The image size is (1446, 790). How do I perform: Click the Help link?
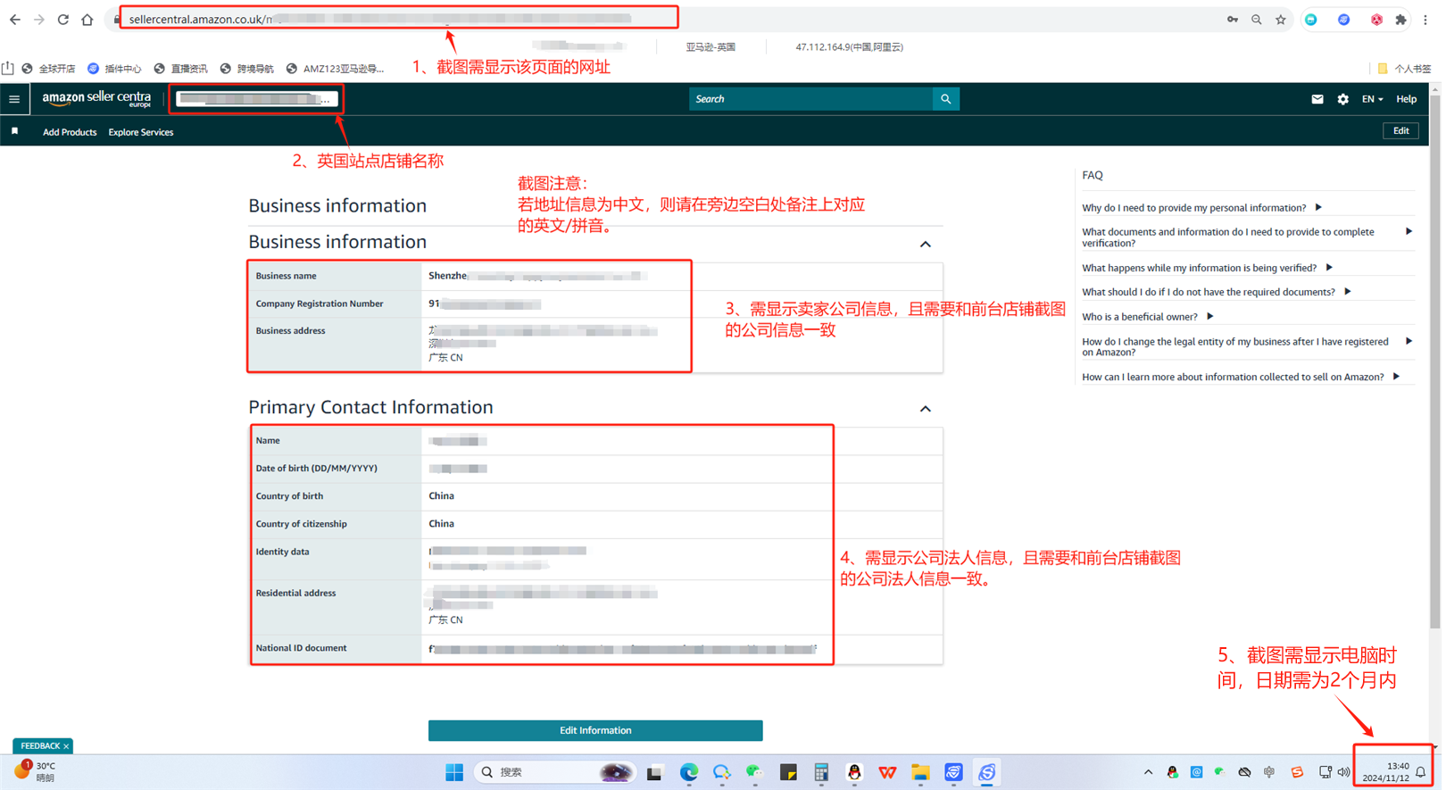(x=1406, y=99)
